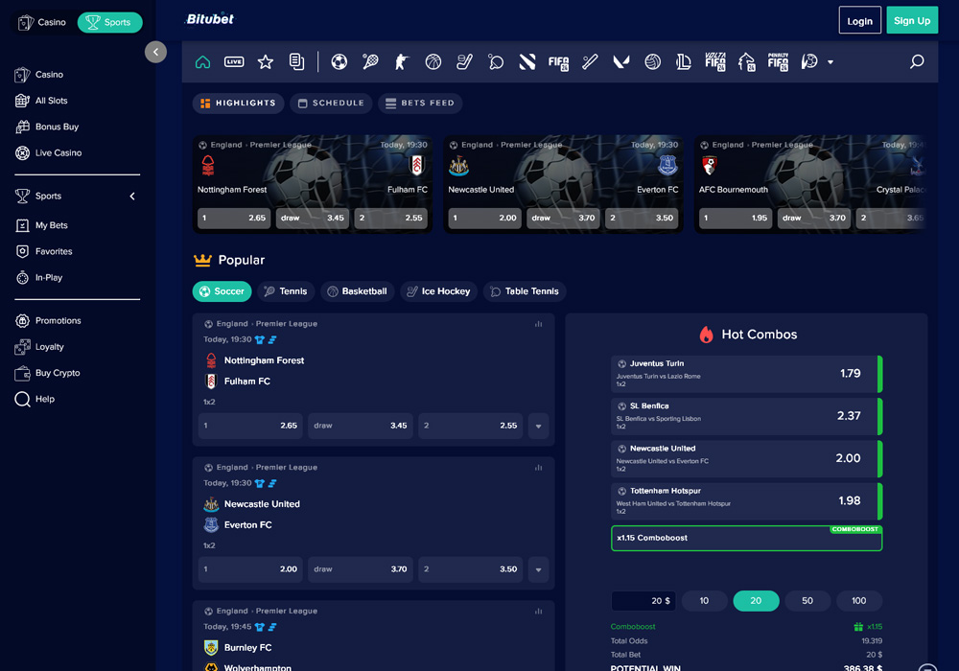
Task: Select the FIFA esports icon
Action: click(558, 61)
